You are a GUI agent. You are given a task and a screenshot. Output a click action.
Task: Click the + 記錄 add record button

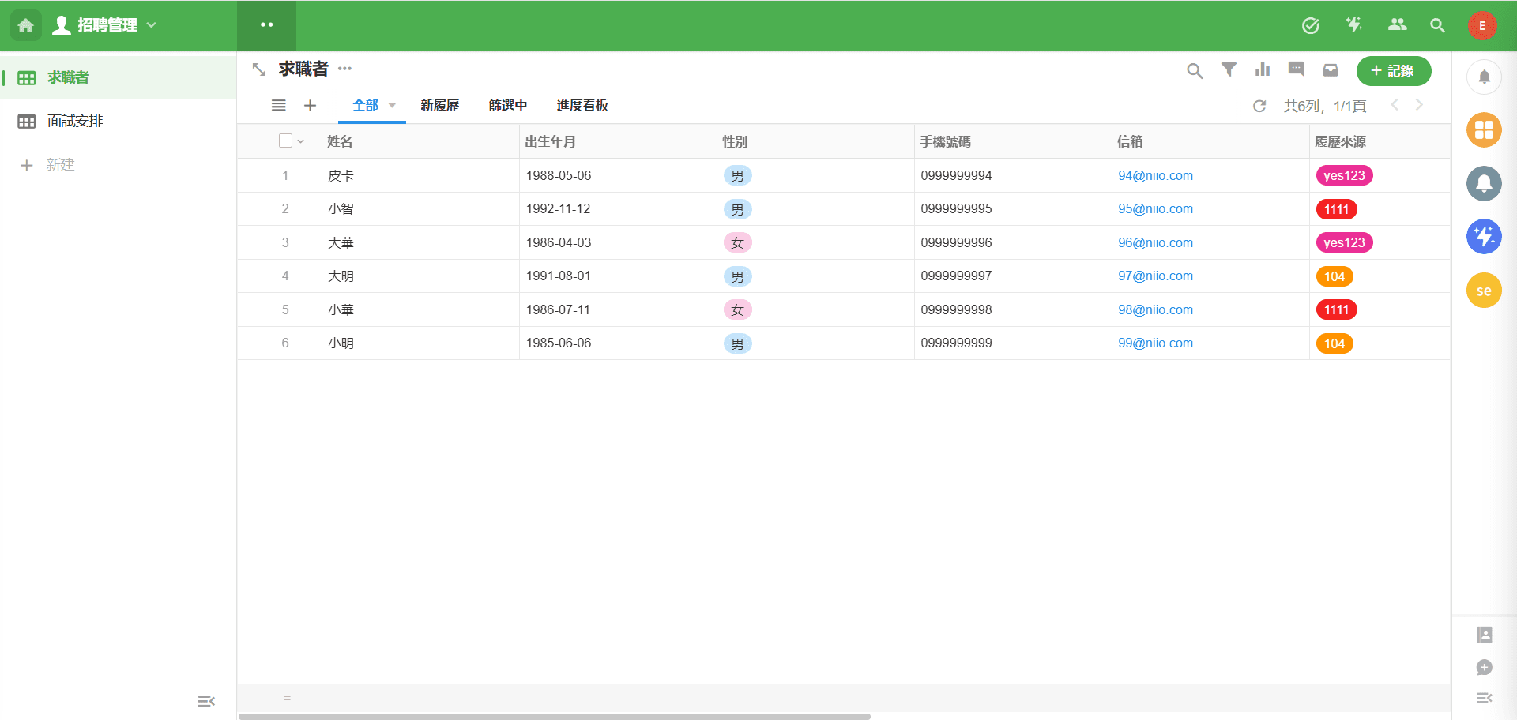click(x=1394, y=71)
